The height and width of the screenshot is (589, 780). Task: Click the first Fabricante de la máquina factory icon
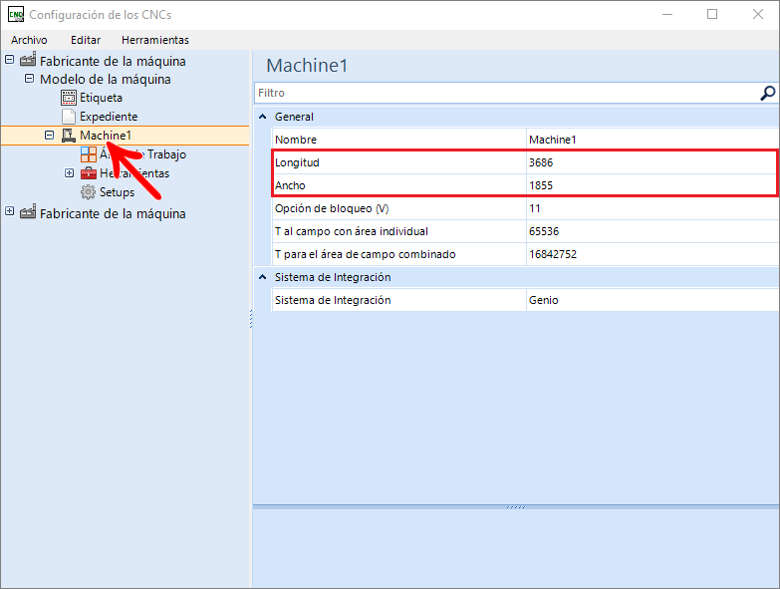coord(28,60)
